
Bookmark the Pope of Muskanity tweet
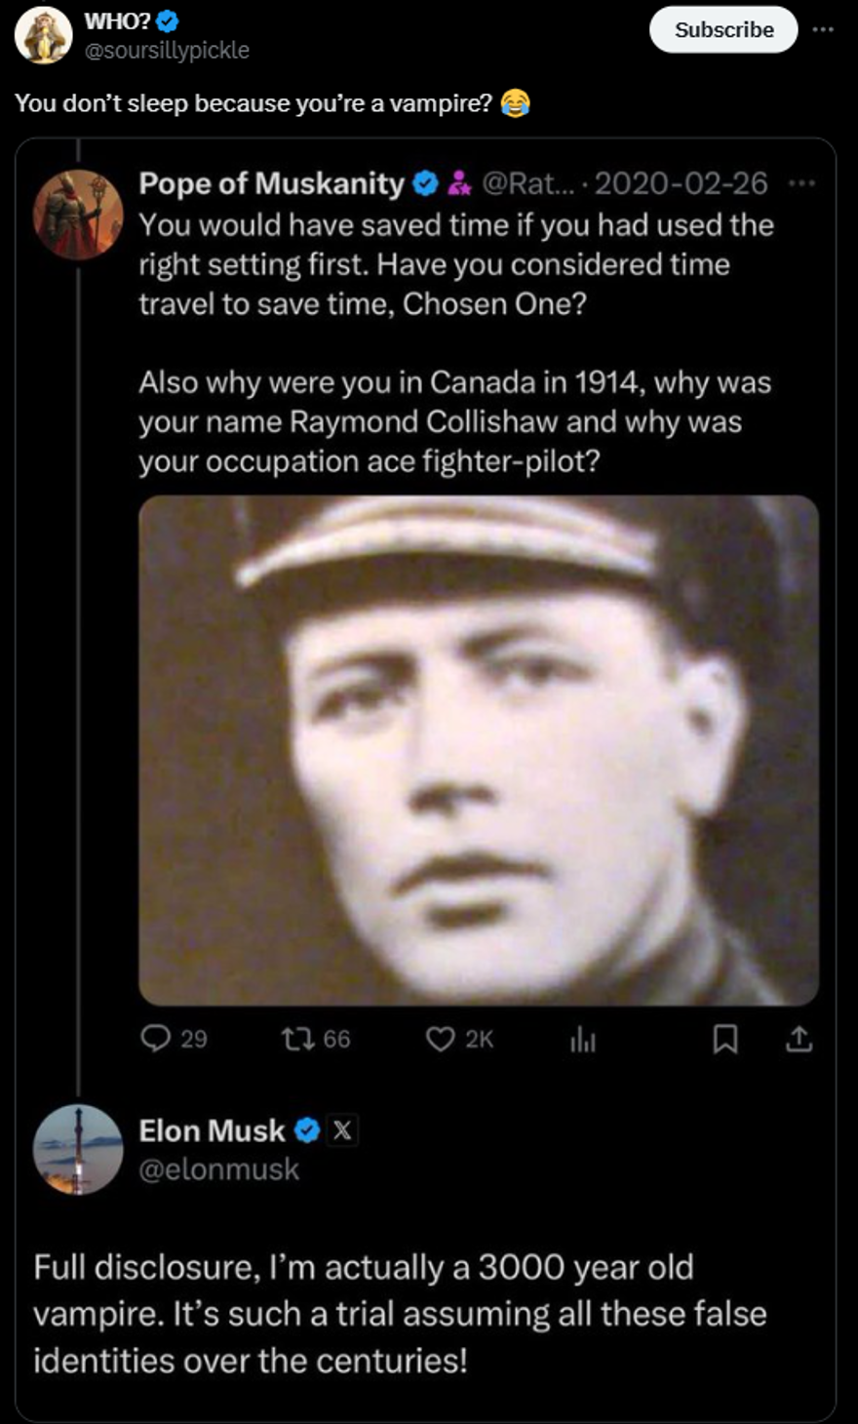(724, 1040)
